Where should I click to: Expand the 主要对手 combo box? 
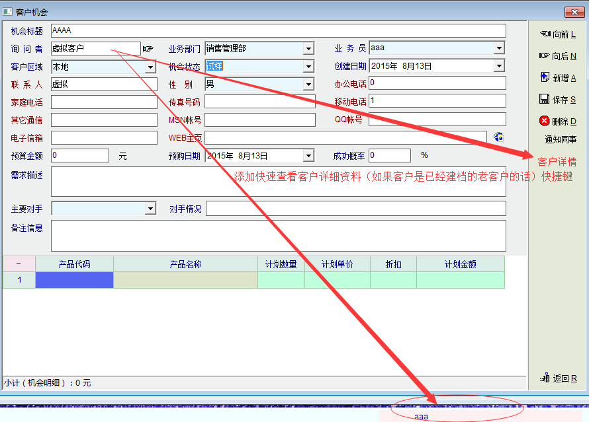pyautogui.click(x=150, y=209)
